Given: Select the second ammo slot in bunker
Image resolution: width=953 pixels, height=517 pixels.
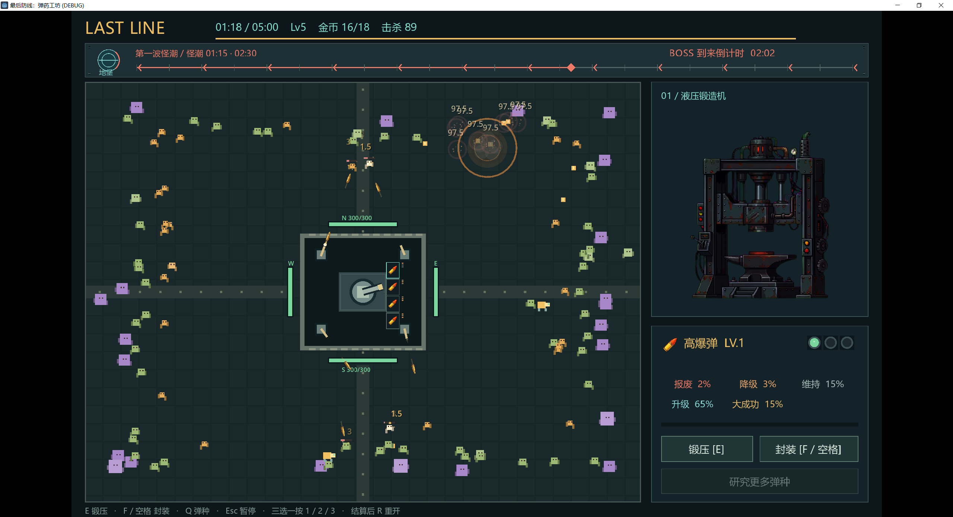Looking at the screenshot, I should coord(393,287).
